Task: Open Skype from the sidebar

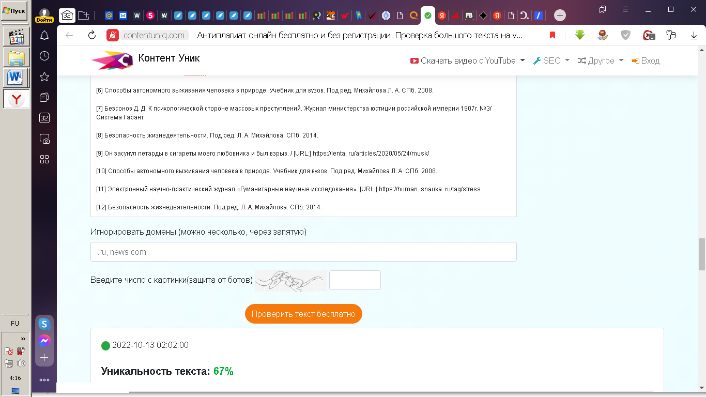Action: coord(44,324)
